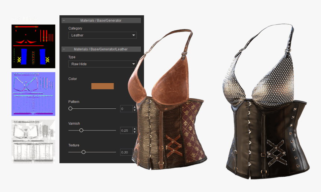Open the Type dropdown showing Raw Hide

pos(102,64)
